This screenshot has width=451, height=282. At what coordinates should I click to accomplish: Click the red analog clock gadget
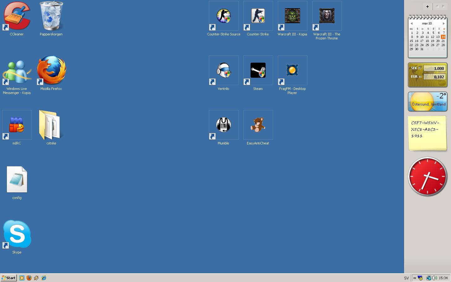[x=428, y=177]
